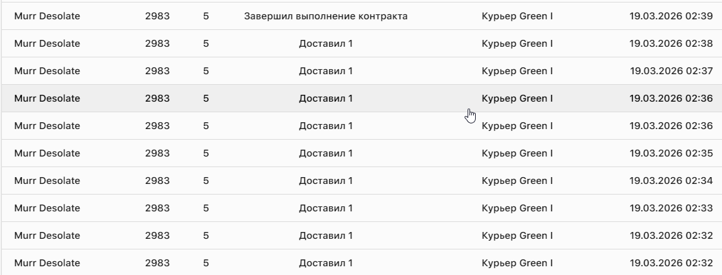Open 'Курьер Green I' in the 02:35 row
The width and height of the screenshot is (722, 275).
(517, 153)
